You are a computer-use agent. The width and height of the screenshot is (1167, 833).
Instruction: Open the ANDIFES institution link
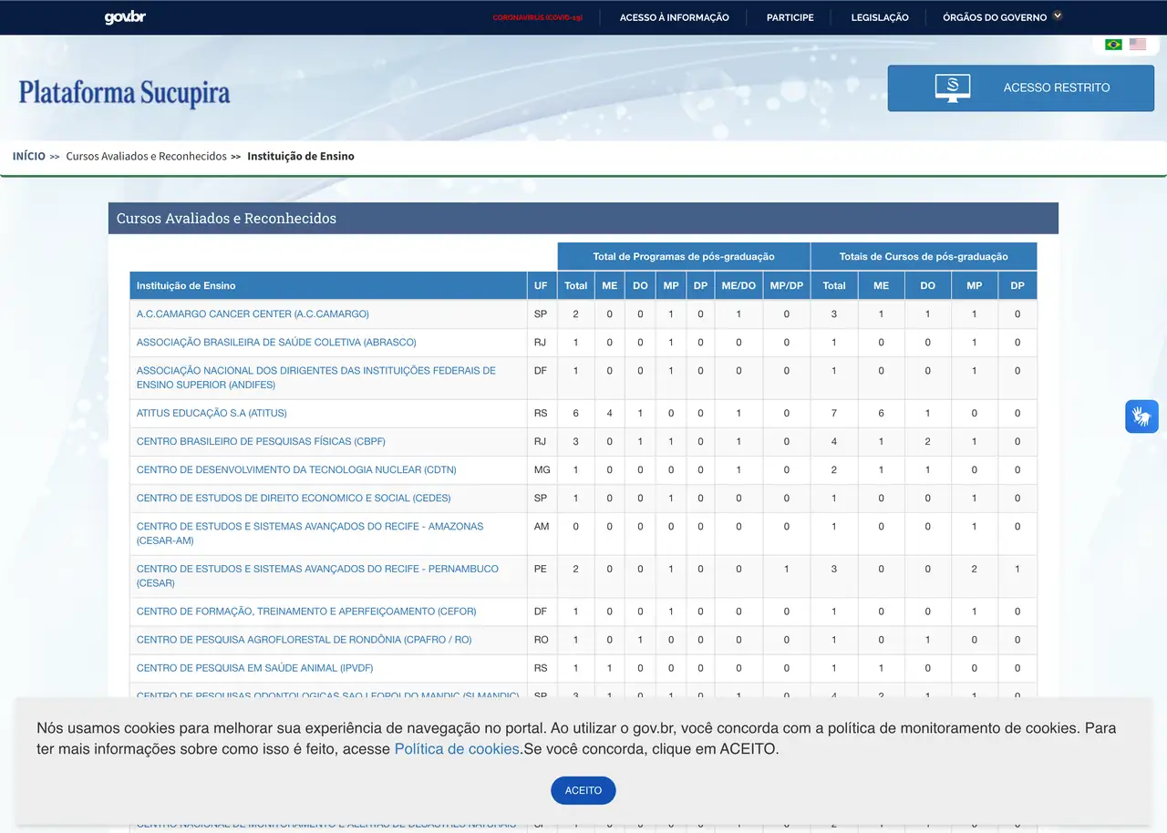coord(316,377)
